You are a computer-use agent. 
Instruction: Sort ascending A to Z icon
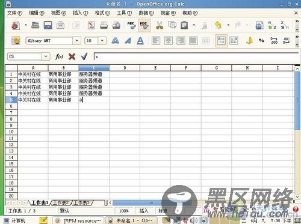pos(272,25)
